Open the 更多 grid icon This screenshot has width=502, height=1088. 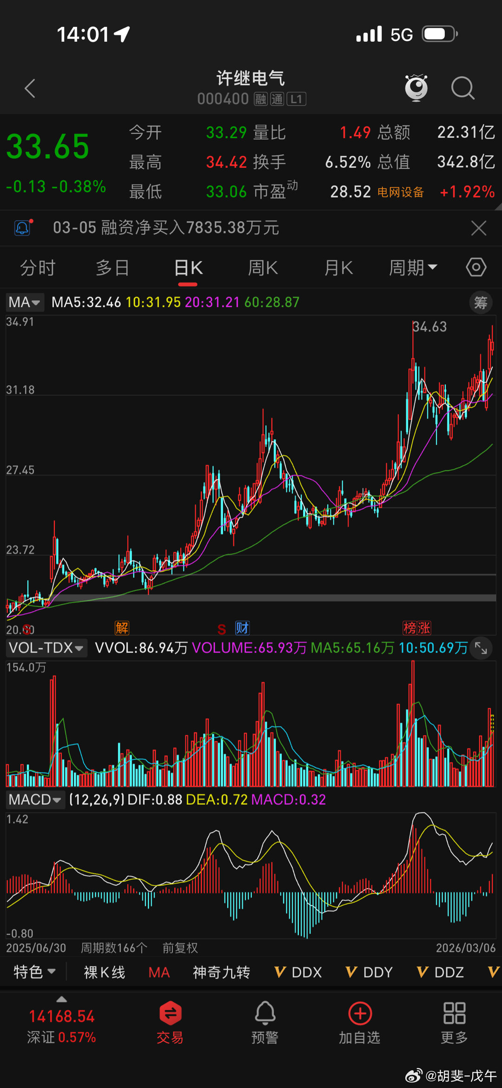click(454, 1023)
